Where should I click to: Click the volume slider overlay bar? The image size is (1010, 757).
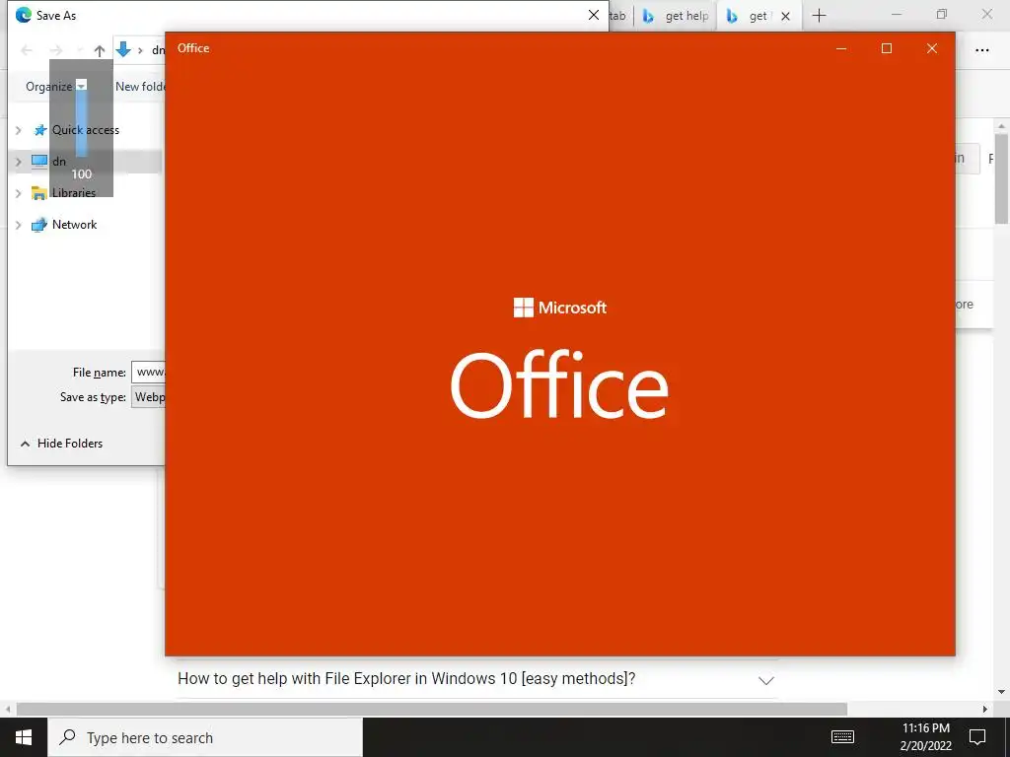coord(82,121)
